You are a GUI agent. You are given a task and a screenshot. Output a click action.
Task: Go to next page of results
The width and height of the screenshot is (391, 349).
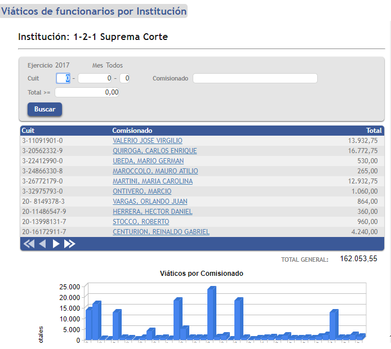coord(56,244)
